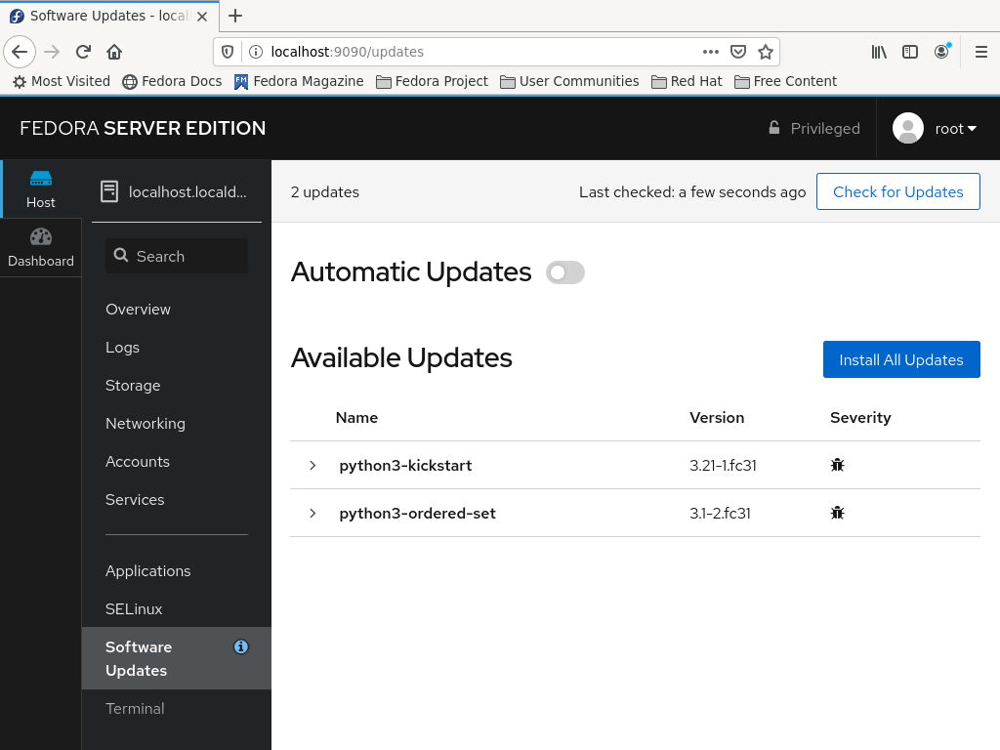Show site information for localhost
This screenshot has width=1000, height=750.
point(255,52)
